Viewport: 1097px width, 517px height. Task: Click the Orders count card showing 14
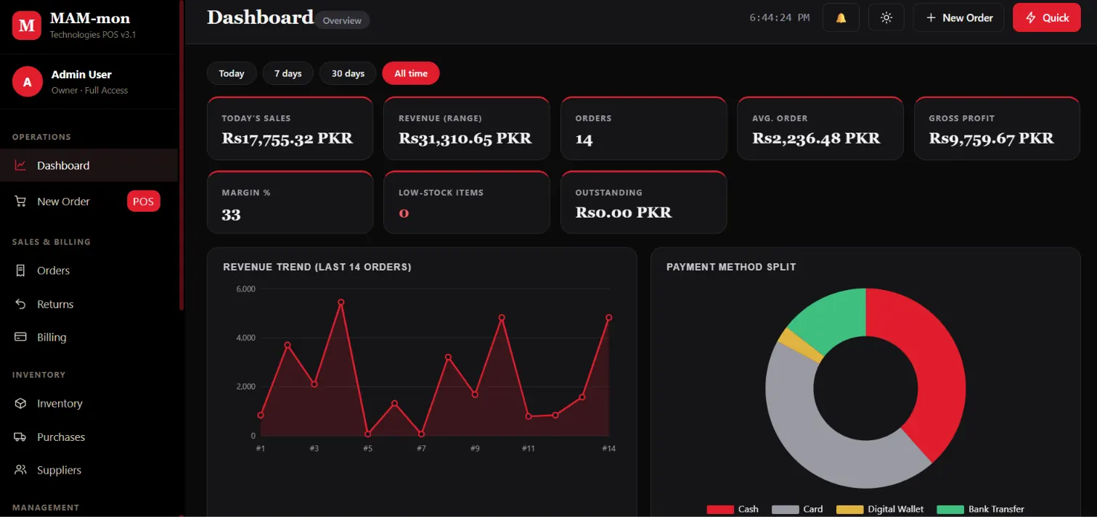[643, 128]
